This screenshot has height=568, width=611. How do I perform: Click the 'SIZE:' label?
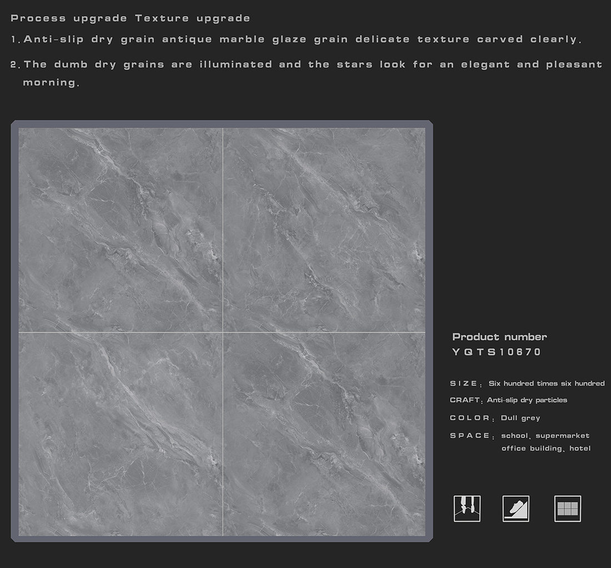coord(466,384)
